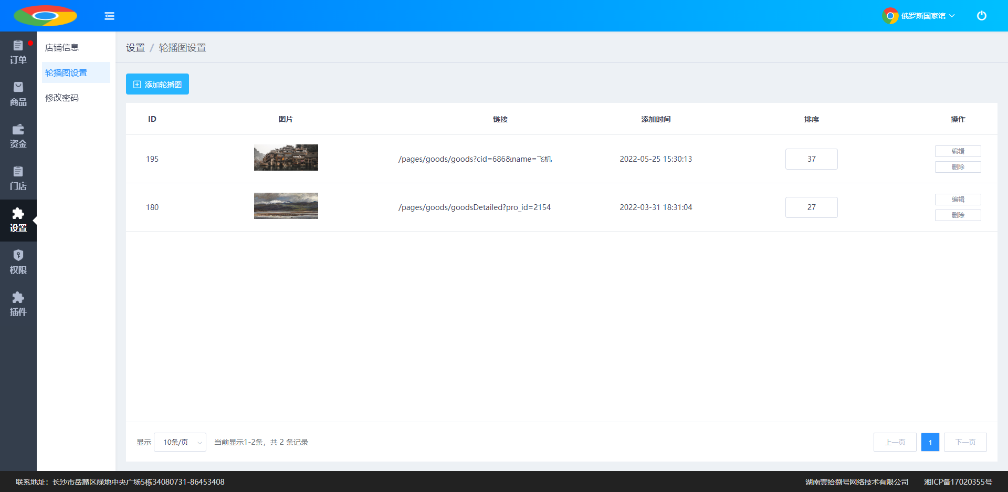Click the ID column header
The height and width of the screenshot is (492, 1008).
click(152, 119)
